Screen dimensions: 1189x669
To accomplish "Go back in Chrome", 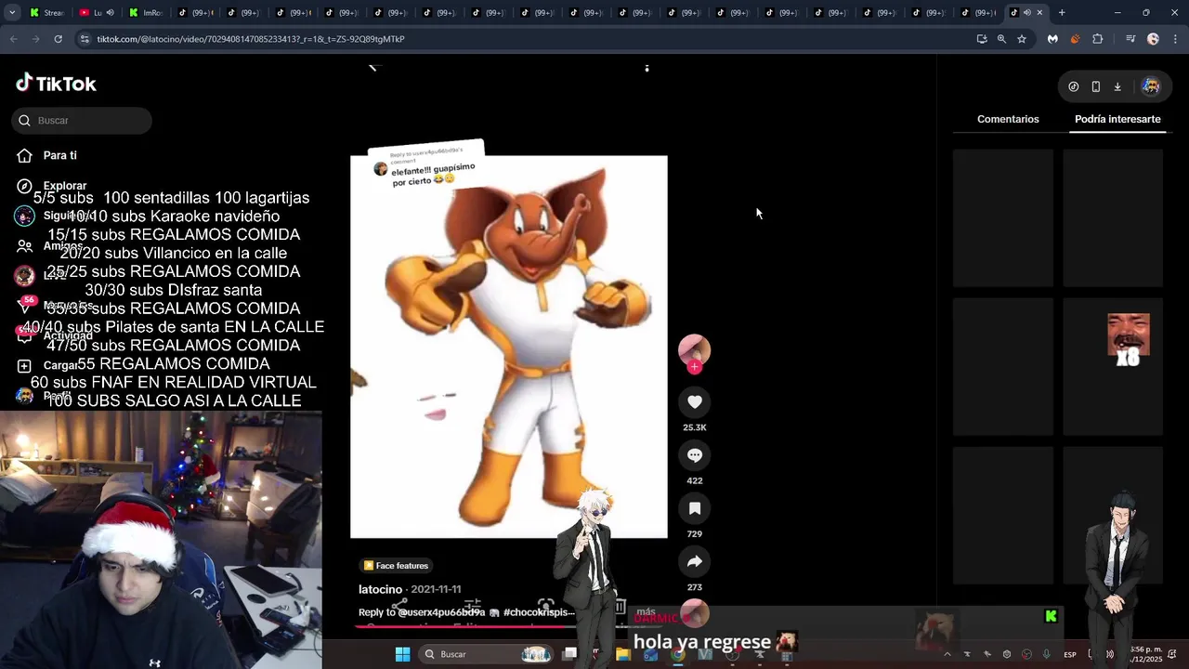I will [13, 39].
